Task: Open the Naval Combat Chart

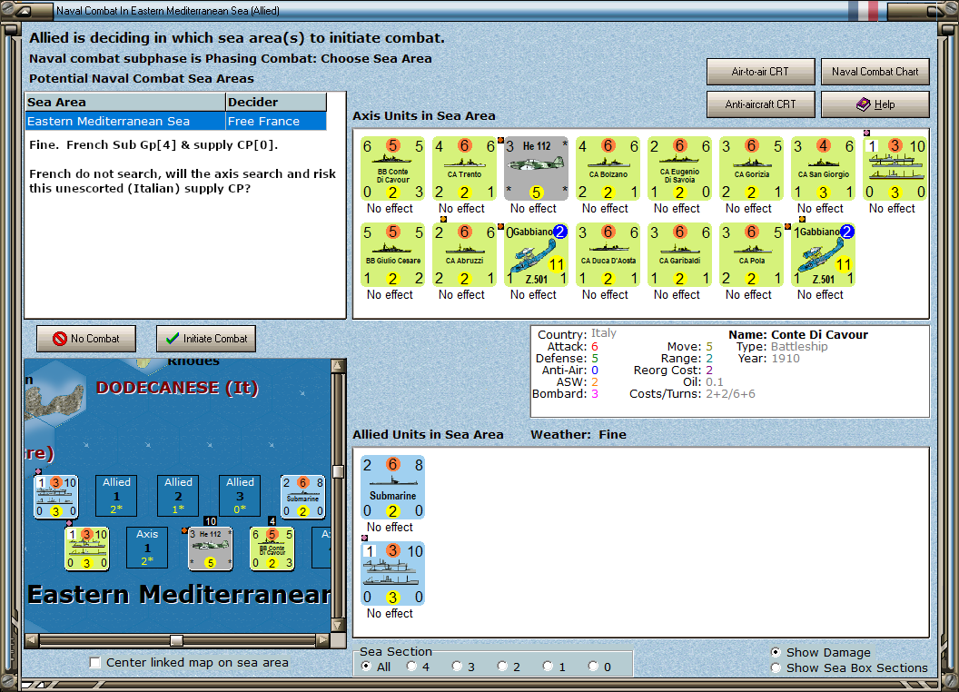Action: click(875, 72)
